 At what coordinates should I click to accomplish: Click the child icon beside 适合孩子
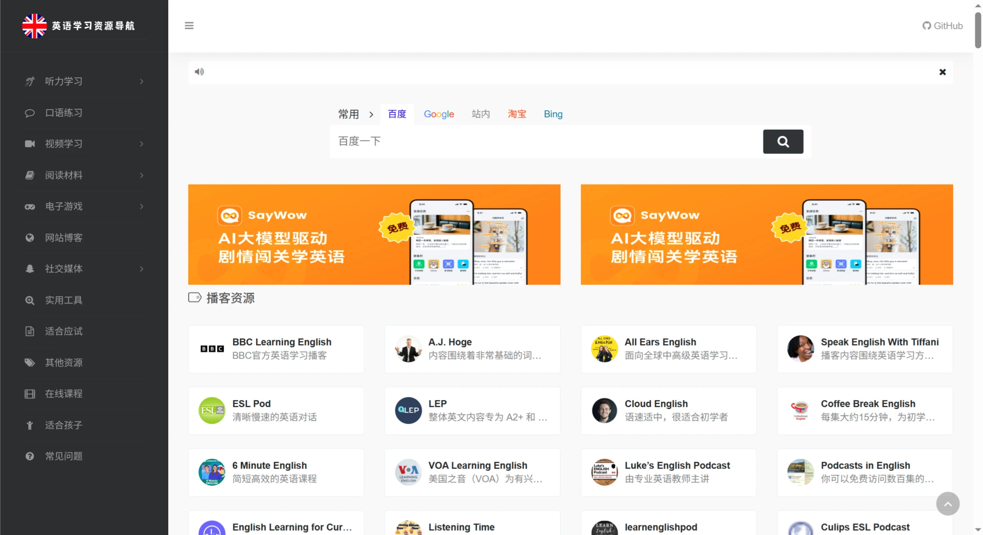click(30, 425)
